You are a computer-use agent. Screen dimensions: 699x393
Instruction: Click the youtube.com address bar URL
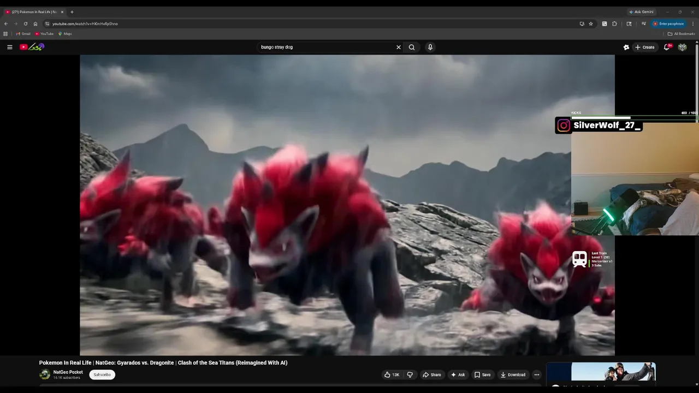(85, 23)
